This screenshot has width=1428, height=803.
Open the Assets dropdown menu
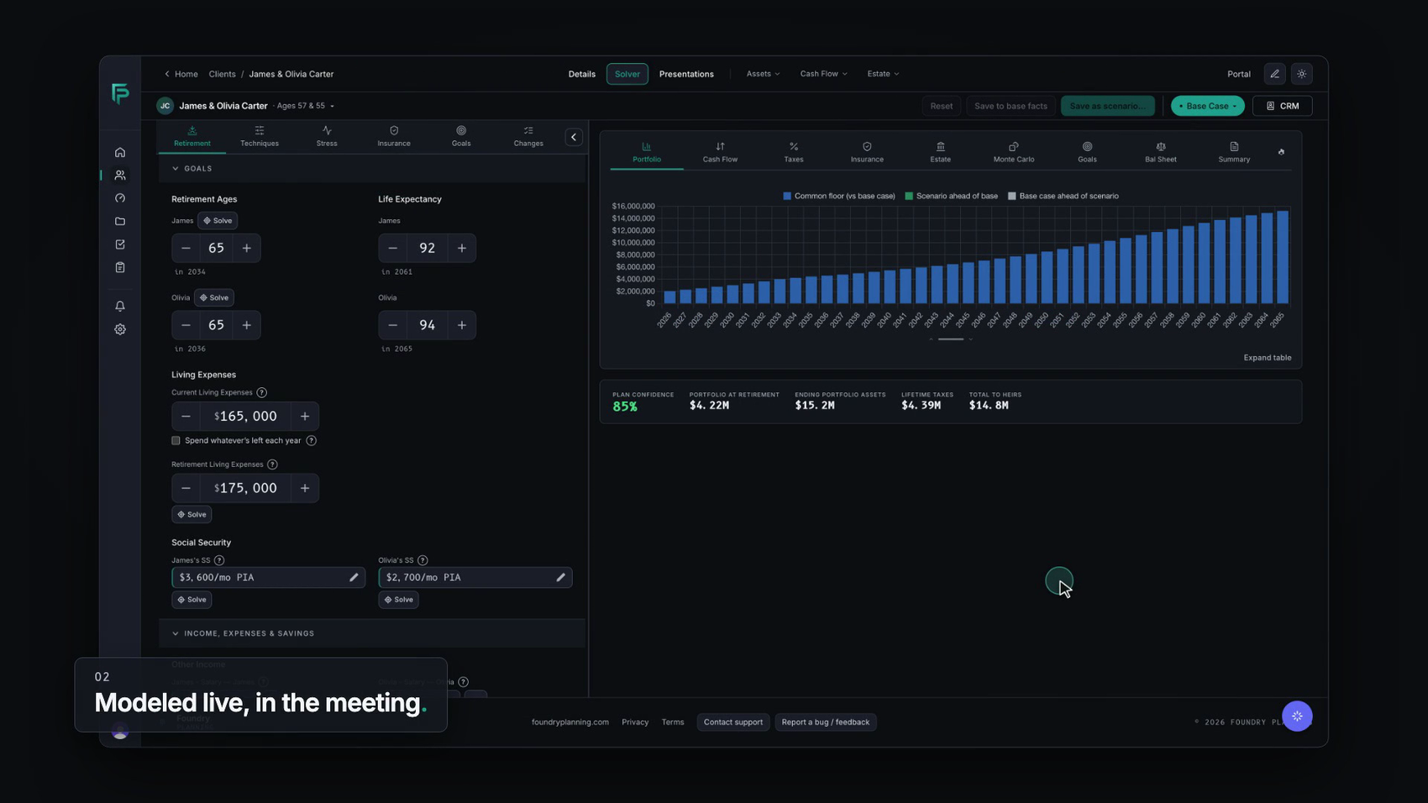click(763, 74)
